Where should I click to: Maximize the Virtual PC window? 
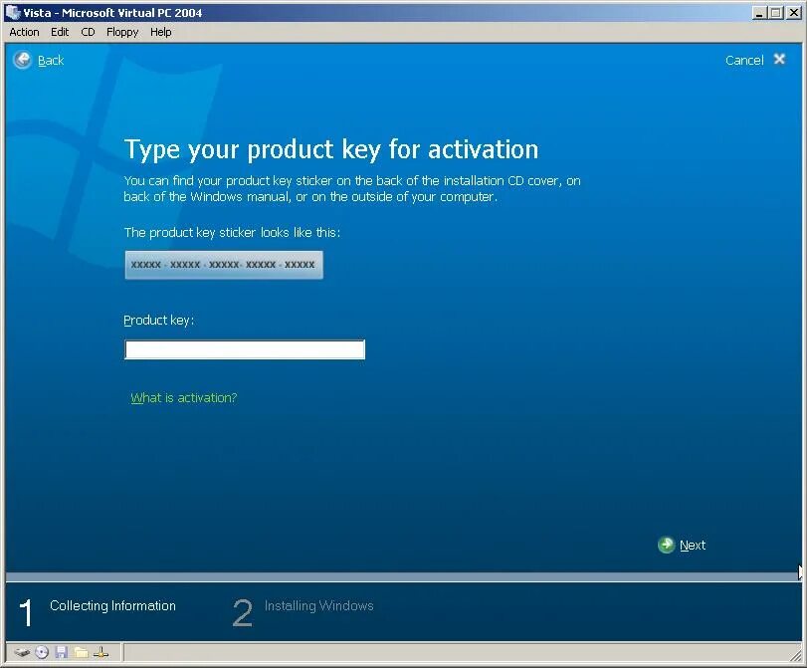pos(775,13)
